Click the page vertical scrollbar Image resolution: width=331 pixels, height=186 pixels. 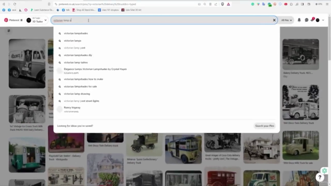329,38
